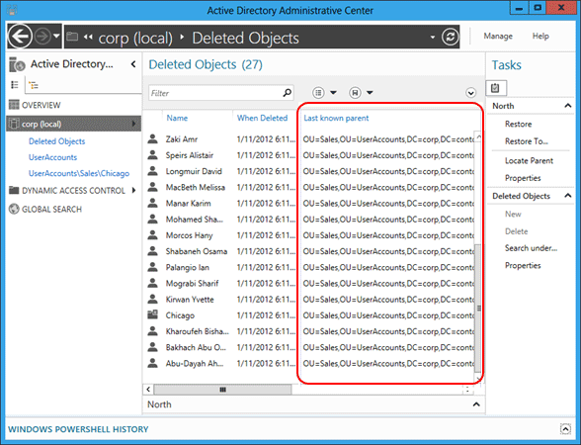Click the back navigation arrow button

click(x=20, y=37)
